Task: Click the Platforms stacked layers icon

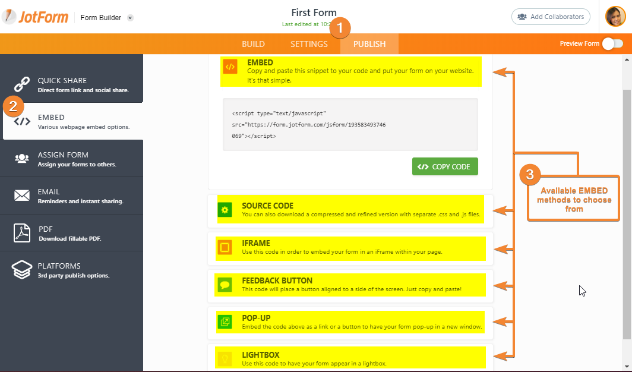Action: (22, 270)
